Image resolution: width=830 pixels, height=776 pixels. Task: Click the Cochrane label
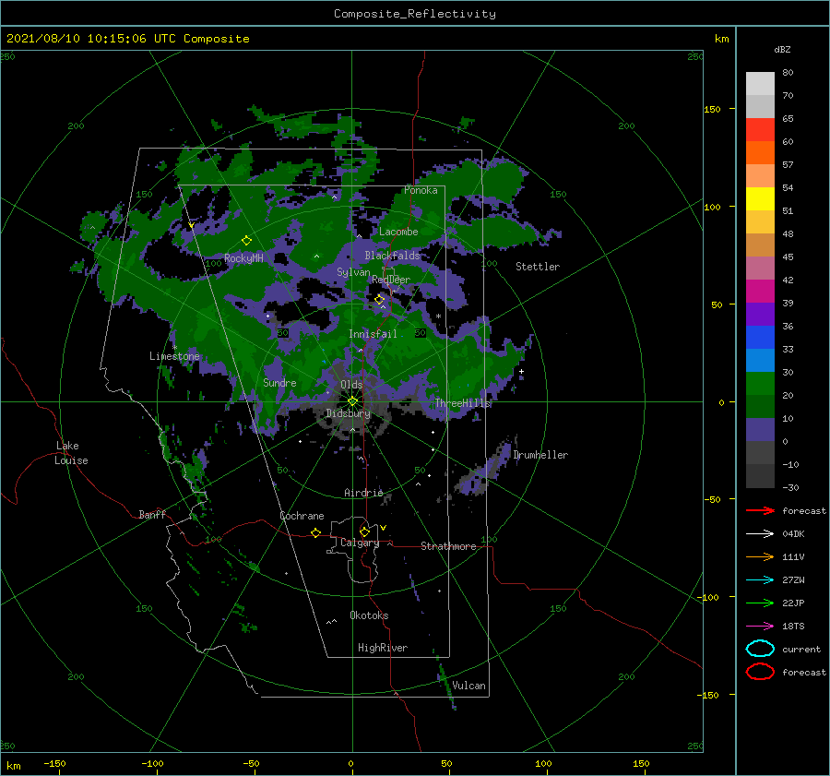[302, 516]
